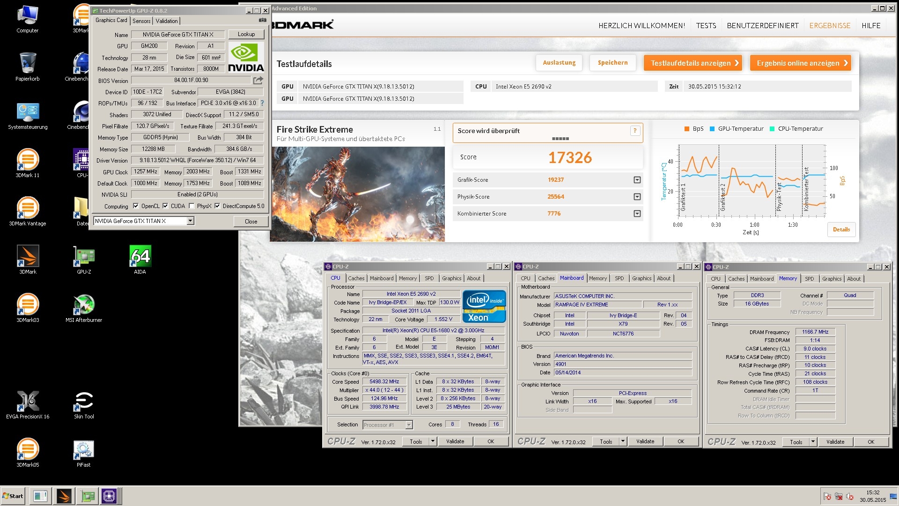Launch the 3DMark desktop shortcut
The width and height of the screenshot is (899, 506).
point(28,259)
